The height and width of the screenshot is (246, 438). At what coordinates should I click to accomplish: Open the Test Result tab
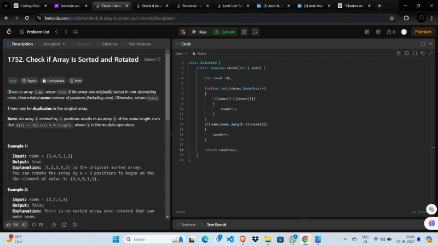point(214,225)
